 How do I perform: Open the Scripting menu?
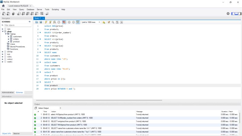pos(55,9)
